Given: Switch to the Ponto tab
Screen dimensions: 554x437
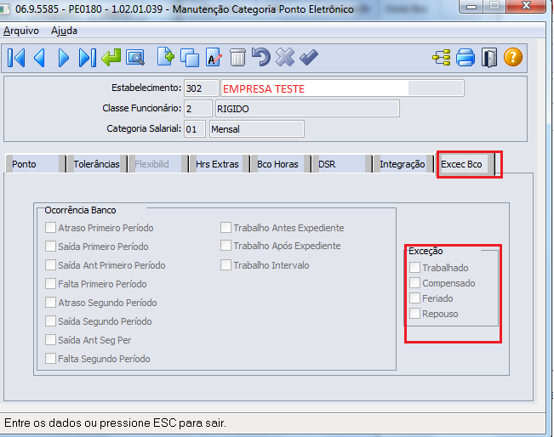Looking at the screenshot, I should (36, 164).
